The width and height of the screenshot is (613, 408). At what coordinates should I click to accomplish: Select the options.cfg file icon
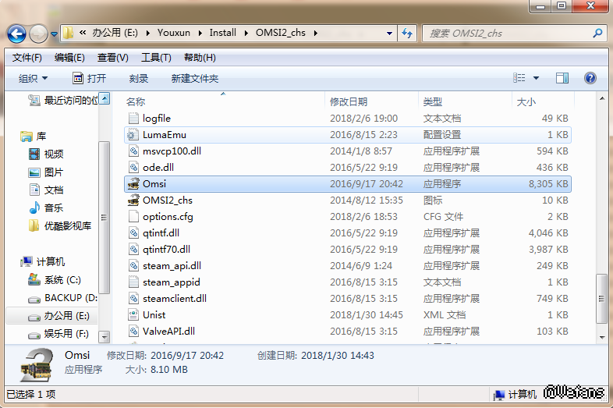tap(133, 216)
